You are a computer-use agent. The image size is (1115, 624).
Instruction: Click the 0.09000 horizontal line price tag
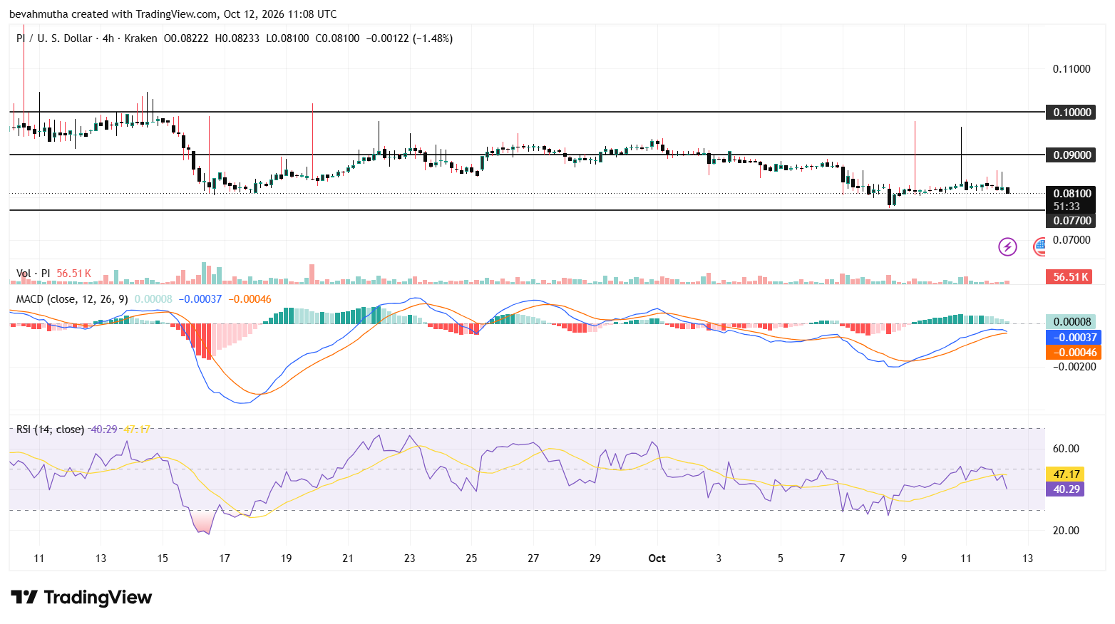point(1070,155)
